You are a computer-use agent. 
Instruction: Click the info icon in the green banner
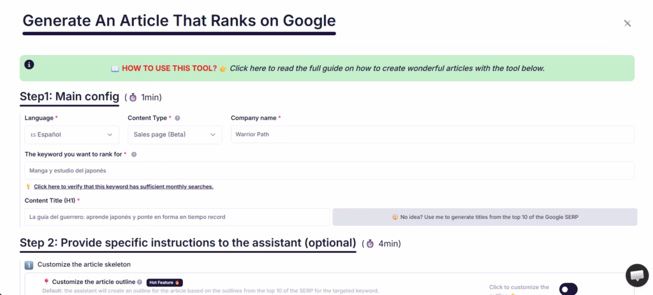coord(29,64)
